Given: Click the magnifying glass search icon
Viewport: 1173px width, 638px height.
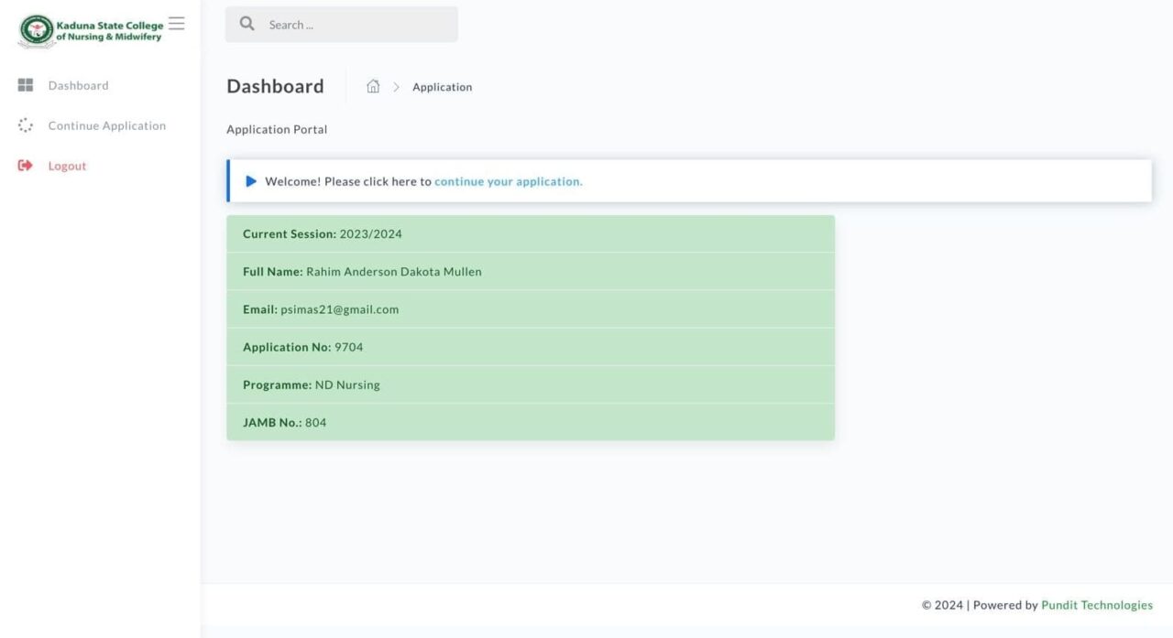Looking at the screenshot, I should pyautogui.click(x=247, y=25).
